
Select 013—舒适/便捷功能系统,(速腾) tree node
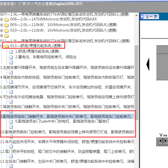(x=36, y=46)
